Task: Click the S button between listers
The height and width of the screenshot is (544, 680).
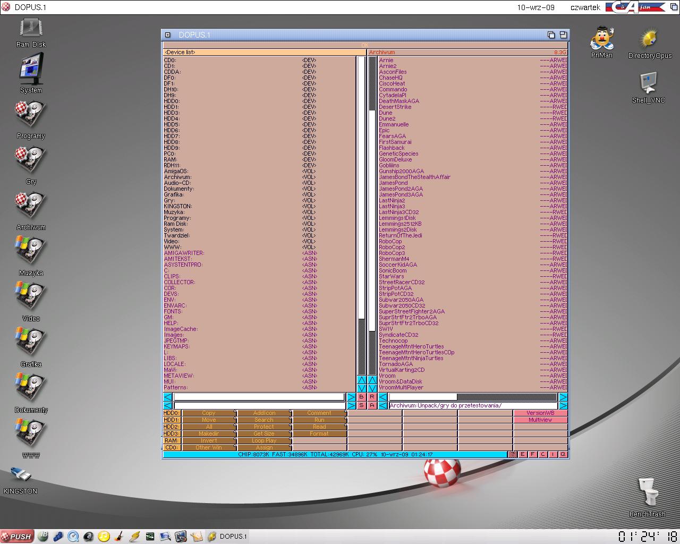Action: [362, 405]
